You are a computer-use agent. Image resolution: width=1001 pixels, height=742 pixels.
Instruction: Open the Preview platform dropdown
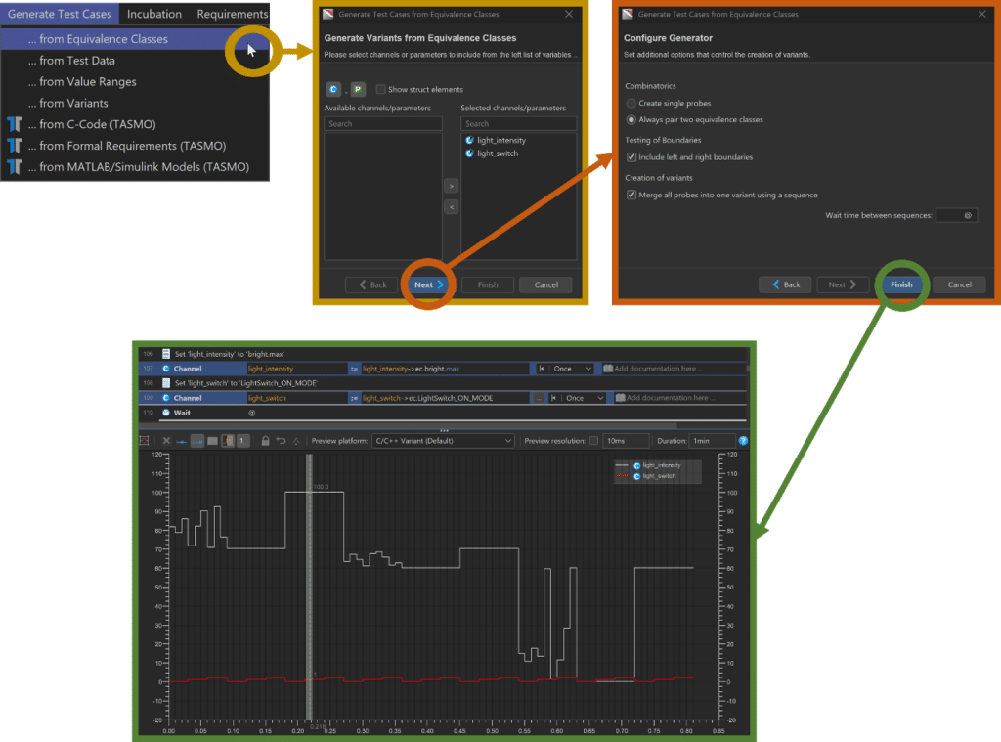[x=443, y=441]
